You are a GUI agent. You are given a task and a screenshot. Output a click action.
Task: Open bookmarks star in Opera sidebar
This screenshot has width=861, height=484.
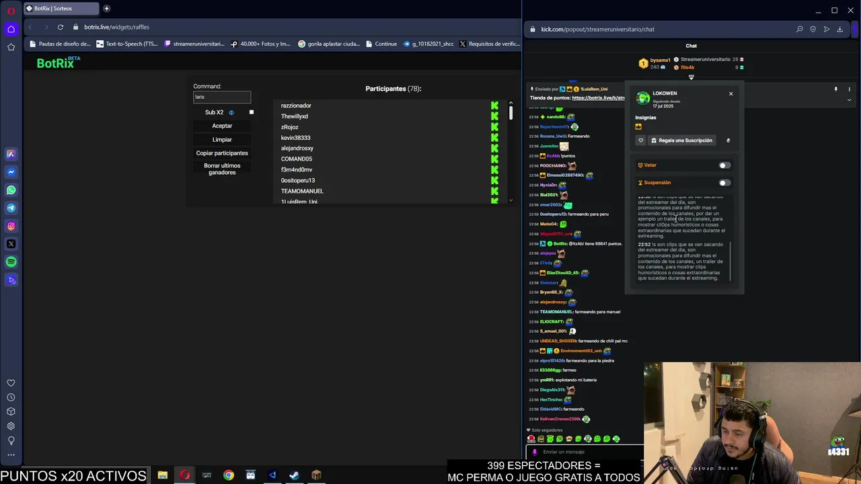11,47
